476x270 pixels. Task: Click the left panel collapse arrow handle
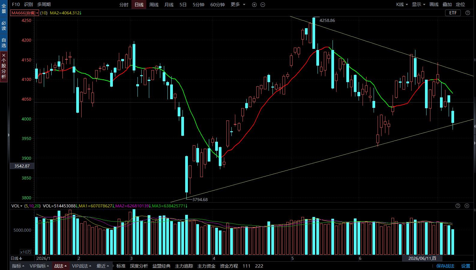tap(8, 135)
